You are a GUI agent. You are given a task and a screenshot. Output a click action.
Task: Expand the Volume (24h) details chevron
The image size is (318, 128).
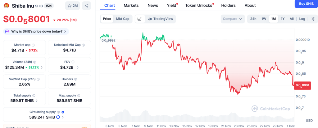(x=42, y=67)
